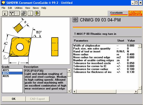The width and height of the screenshot is (143, 105).
Task: Click the CAD Export button
Action: click(x=37, y=99)
